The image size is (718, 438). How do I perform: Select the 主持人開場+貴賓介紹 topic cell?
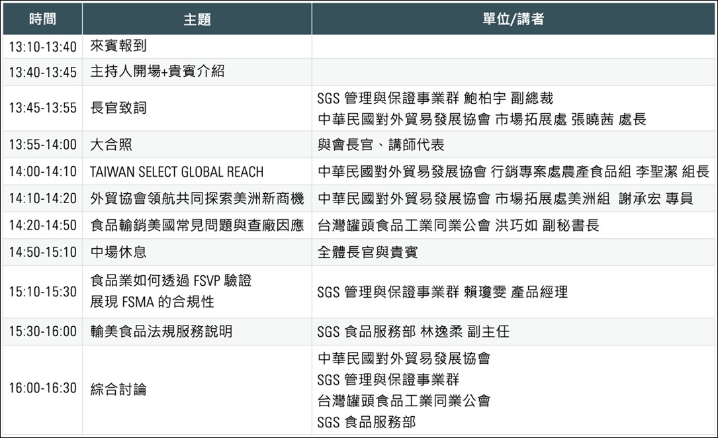pyautogui.click(x=157, y=72)
